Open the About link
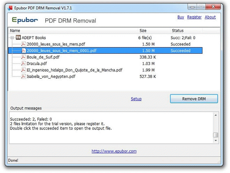Viewport: 230px width, 173px height. [x=210, y=17]
